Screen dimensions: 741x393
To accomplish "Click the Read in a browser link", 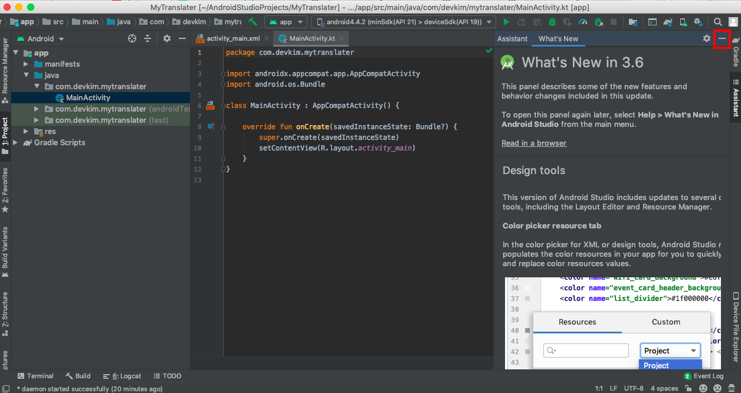I will (x=534, y=143).
